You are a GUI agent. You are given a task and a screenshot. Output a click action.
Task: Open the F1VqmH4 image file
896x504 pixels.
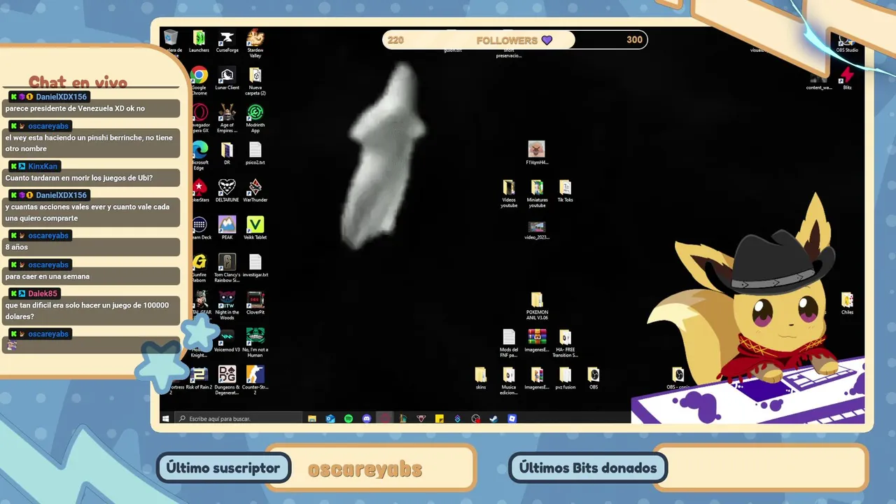pyautogui.click(x=536, y=153)
